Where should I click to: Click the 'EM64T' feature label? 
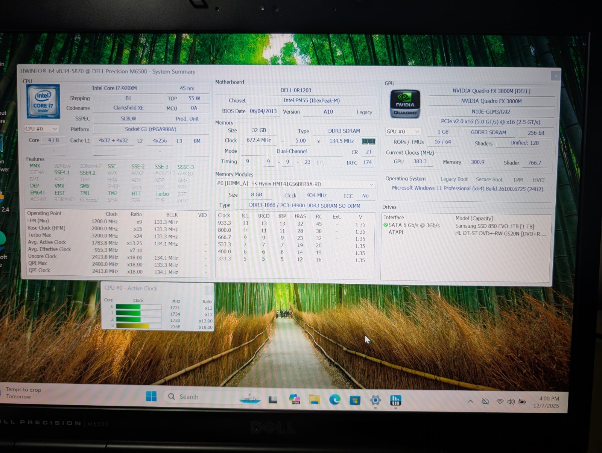tap(38, 193)
